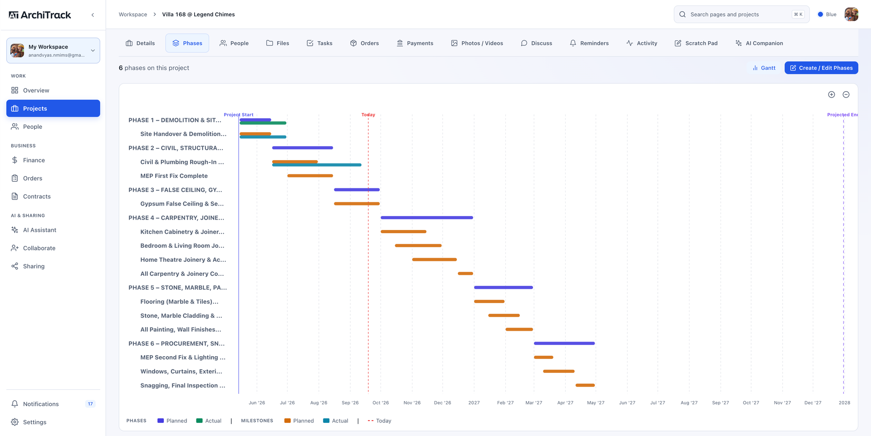Click the Workspace breadcrumb link
The width and height of the screenshot is (871, 436).
pyautogui.click(x=133, y=15)
